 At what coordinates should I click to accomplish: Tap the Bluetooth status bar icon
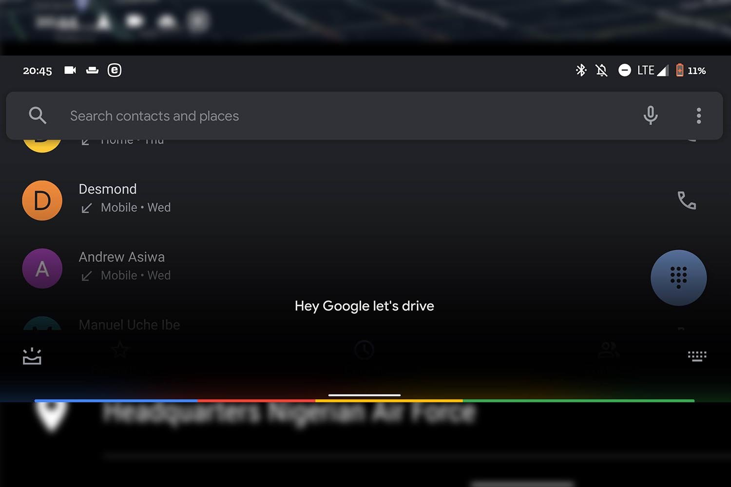coord(581,71)
